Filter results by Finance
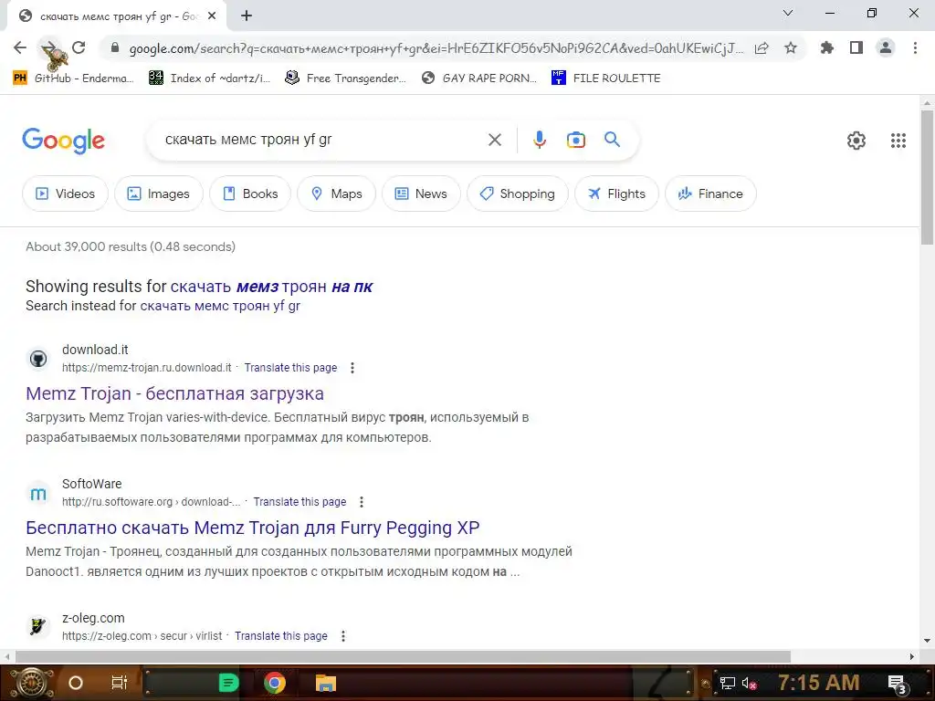Image resolution: width=935 pixels, height=701 pixels. (710, 194)
